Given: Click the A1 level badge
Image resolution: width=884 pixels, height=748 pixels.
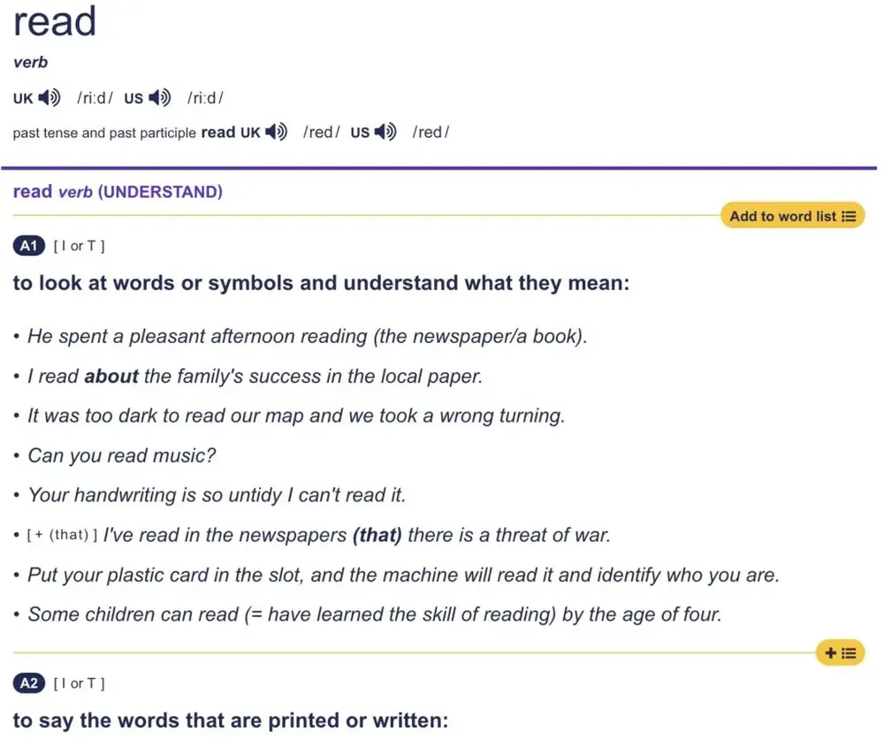Looking at the screenshot, I should 29,246.
